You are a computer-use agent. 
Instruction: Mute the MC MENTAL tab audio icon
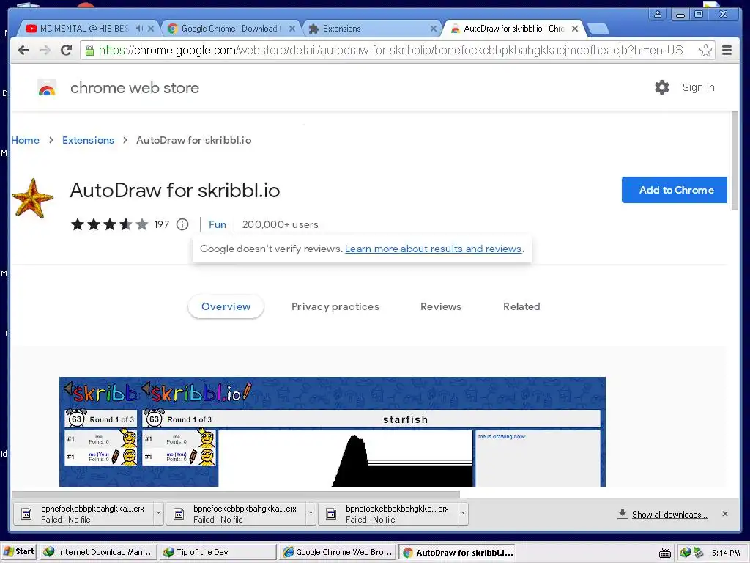[139, 29]
